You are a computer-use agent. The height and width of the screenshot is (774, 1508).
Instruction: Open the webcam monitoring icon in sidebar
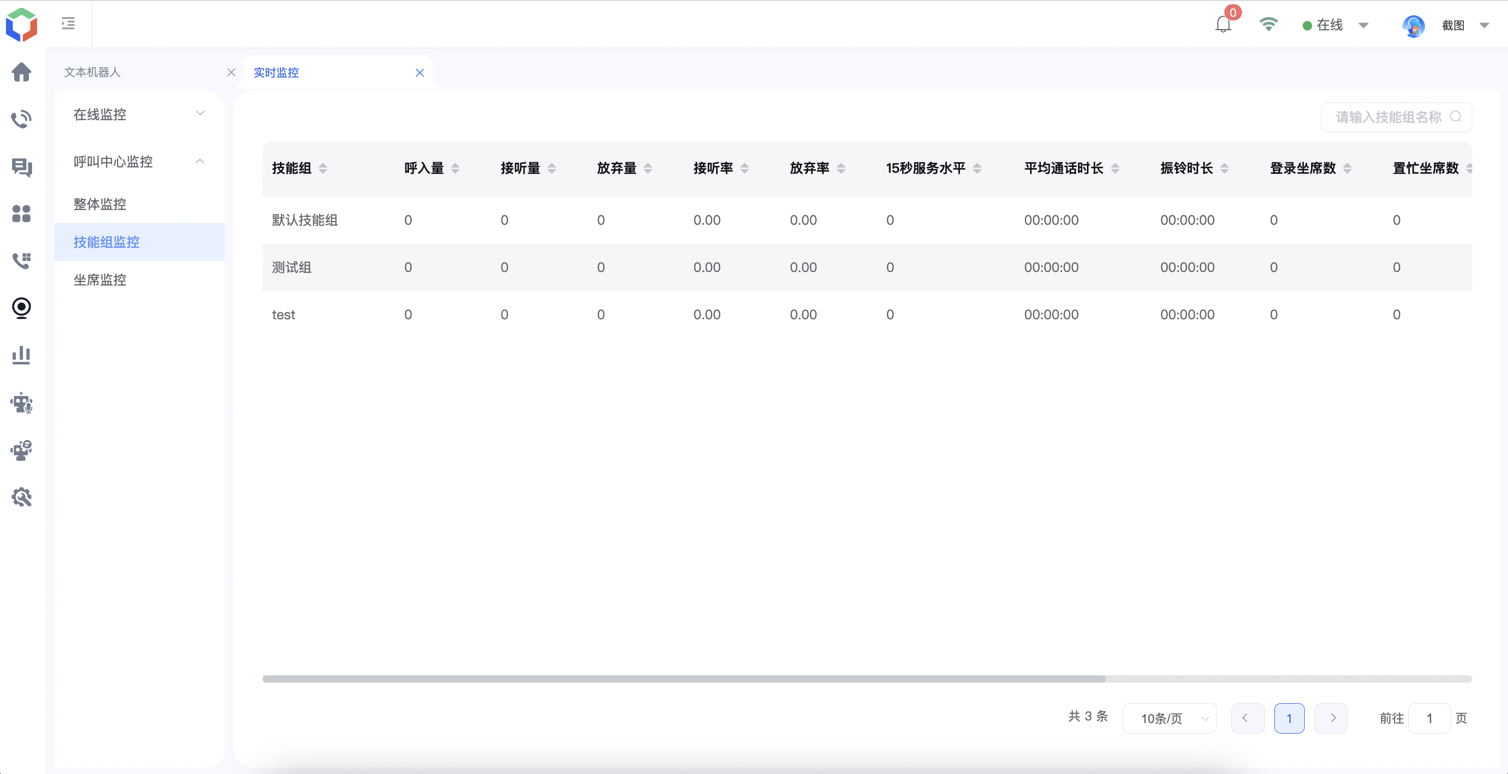22,308
